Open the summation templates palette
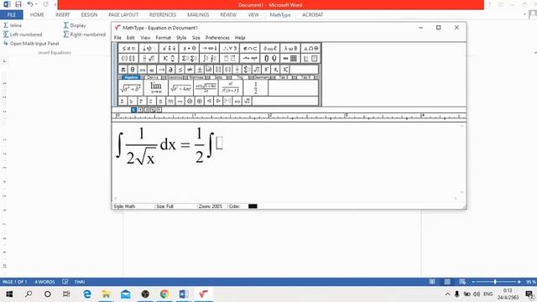The width and height of the screenshot is (537, 302). pyautogui.click(x=189, y=59)
